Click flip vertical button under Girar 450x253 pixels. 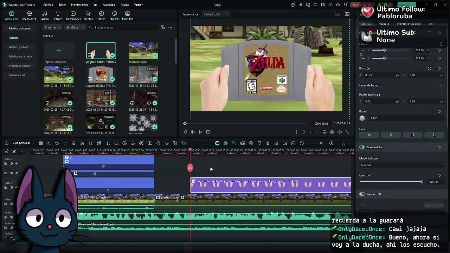tap(391, 135)
